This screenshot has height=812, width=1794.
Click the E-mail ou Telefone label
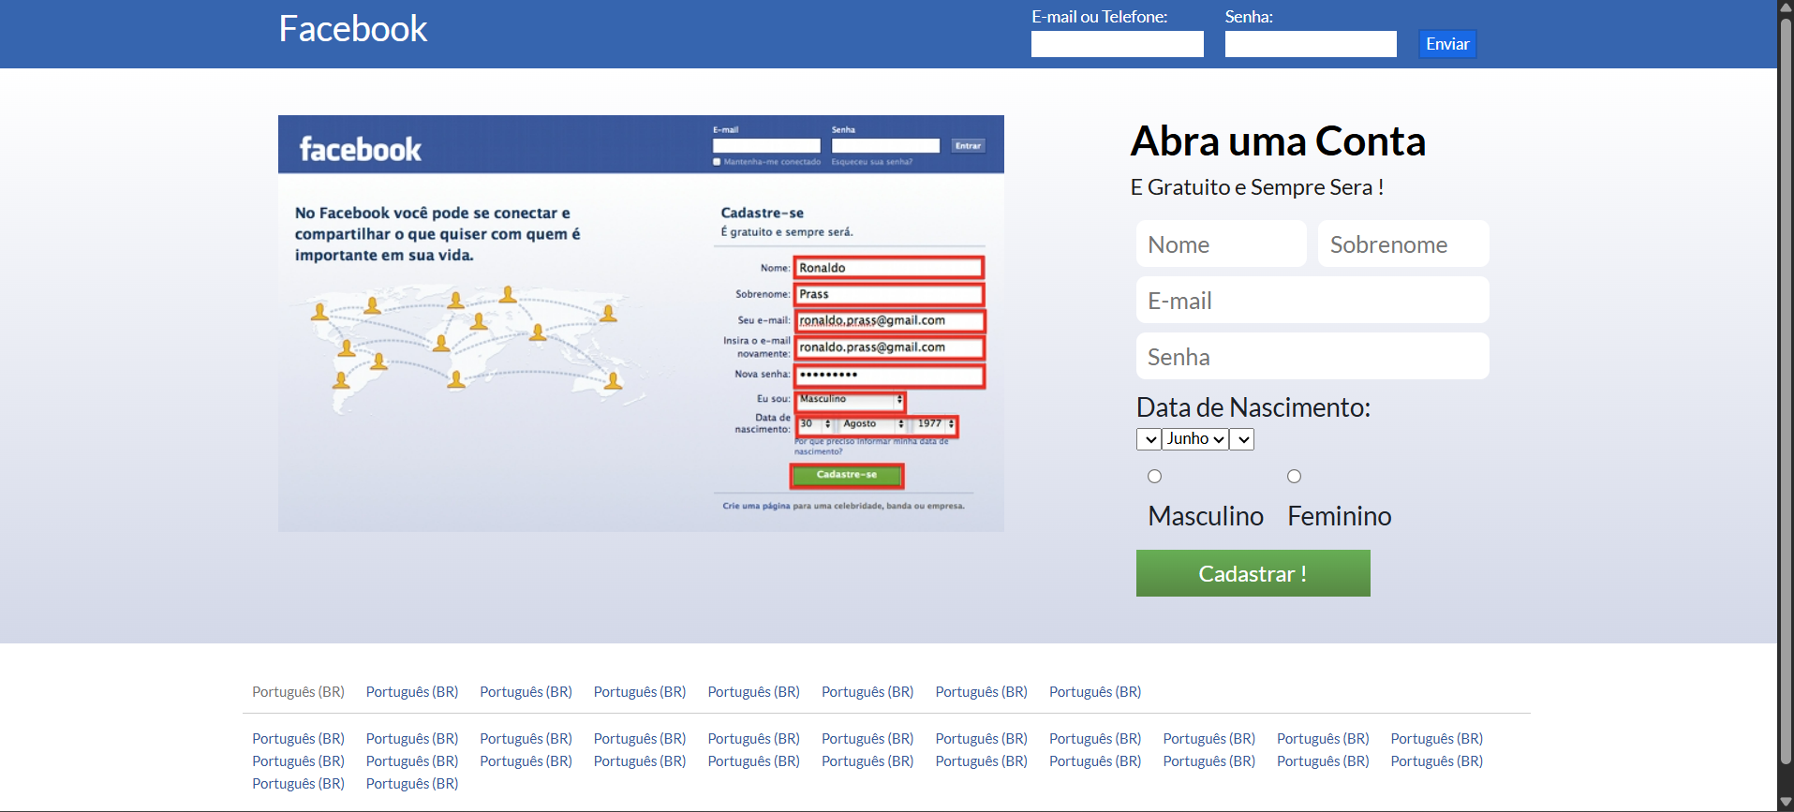[x=1099, y=17]
